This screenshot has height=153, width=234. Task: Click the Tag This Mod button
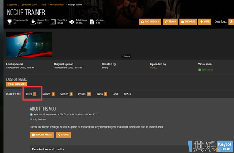pos(17,84)
